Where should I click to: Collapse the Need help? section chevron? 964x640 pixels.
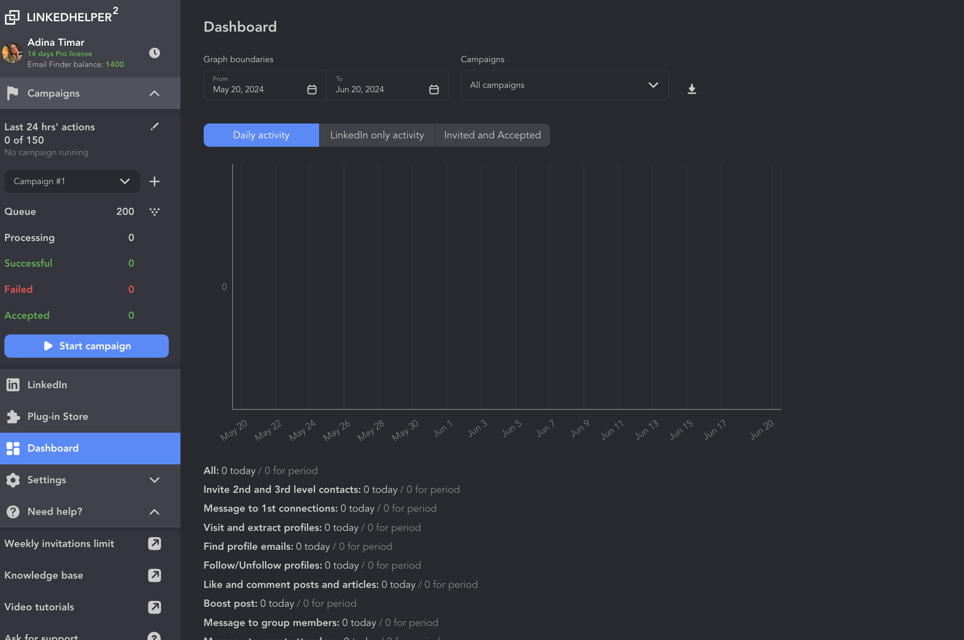pos(154,512)
